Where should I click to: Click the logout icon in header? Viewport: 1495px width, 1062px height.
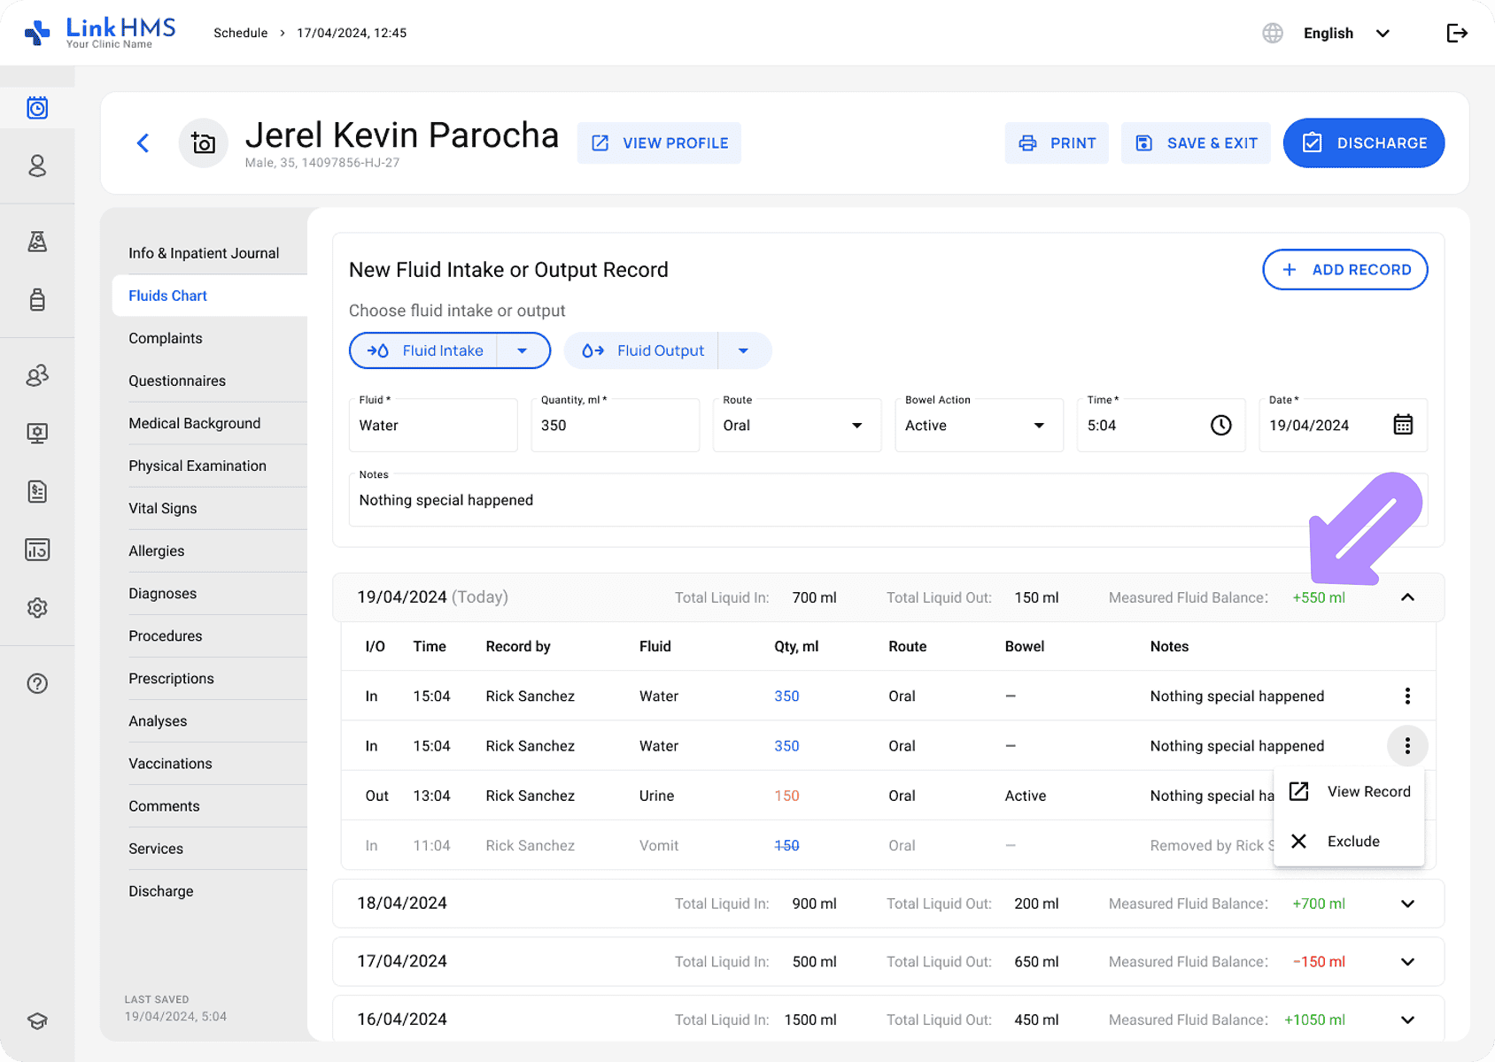(1456, 34)
